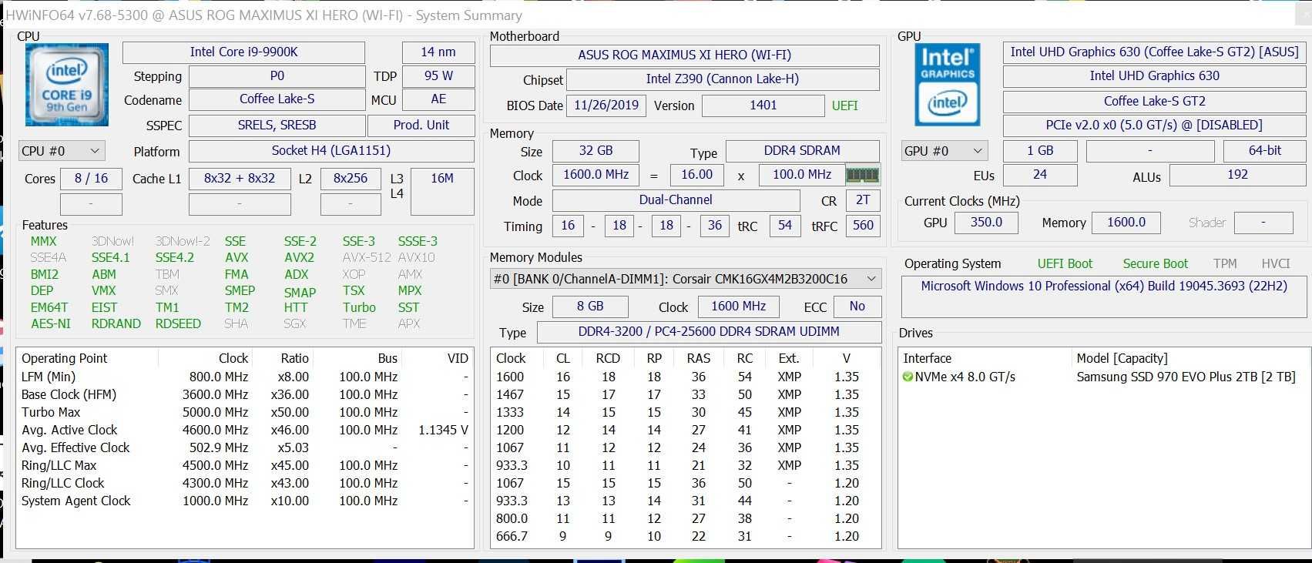Click the NVMe x4 8.0 GT/s interface entry
The width and height of the screenshot is (1312, 563).
(965, 377)
